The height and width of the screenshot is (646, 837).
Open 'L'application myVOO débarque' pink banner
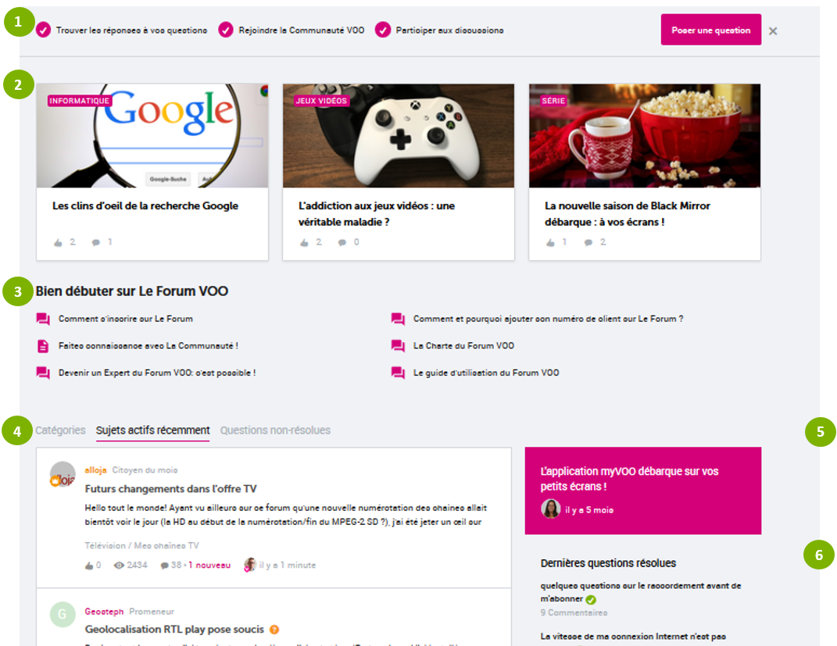coord(642,491)
